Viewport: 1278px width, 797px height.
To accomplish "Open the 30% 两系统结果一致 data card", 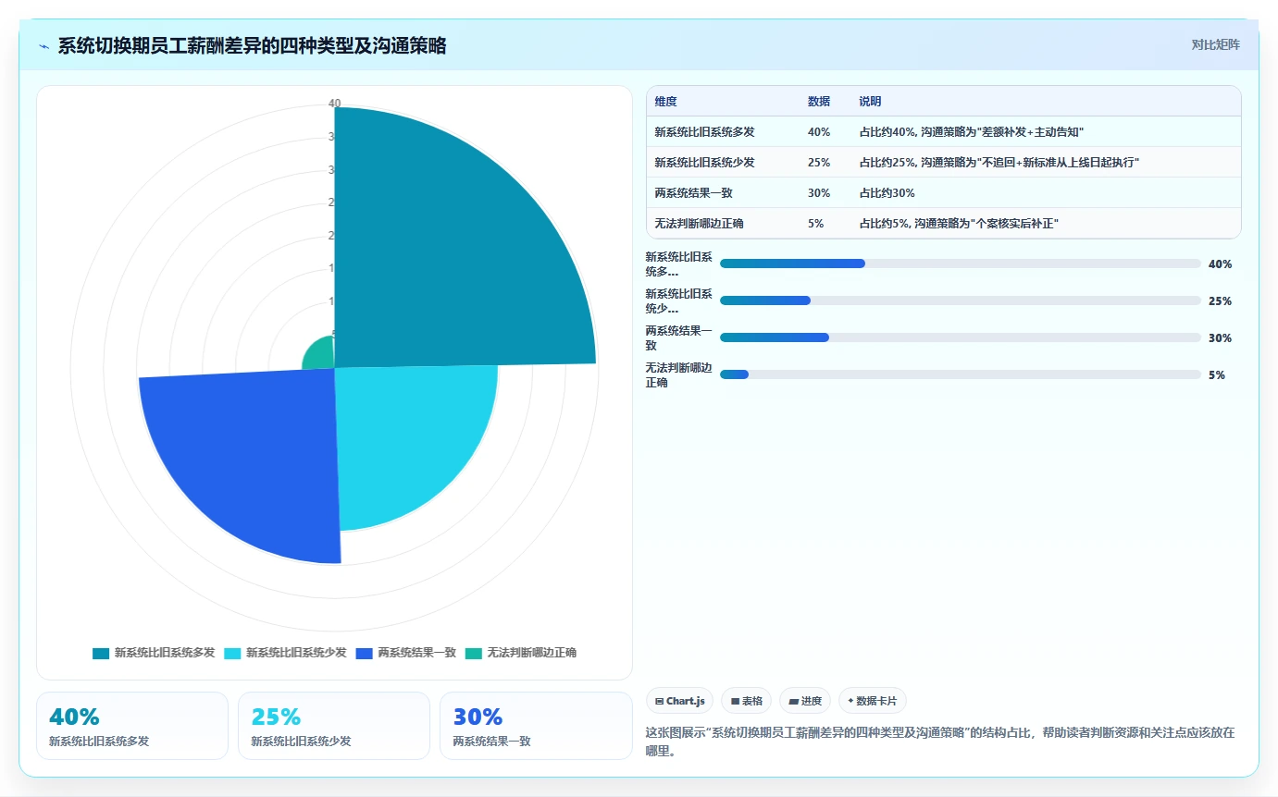I will click(536, 726).
